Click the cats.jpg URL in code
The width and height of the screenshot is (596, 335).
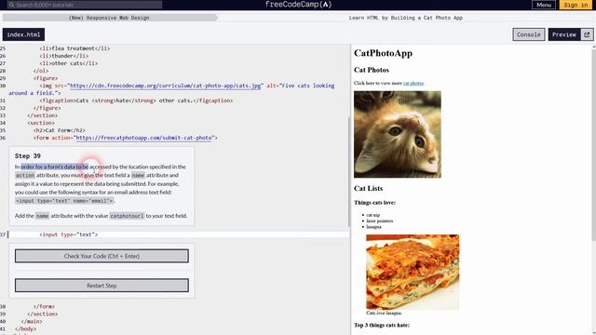[x=166, y=86]
